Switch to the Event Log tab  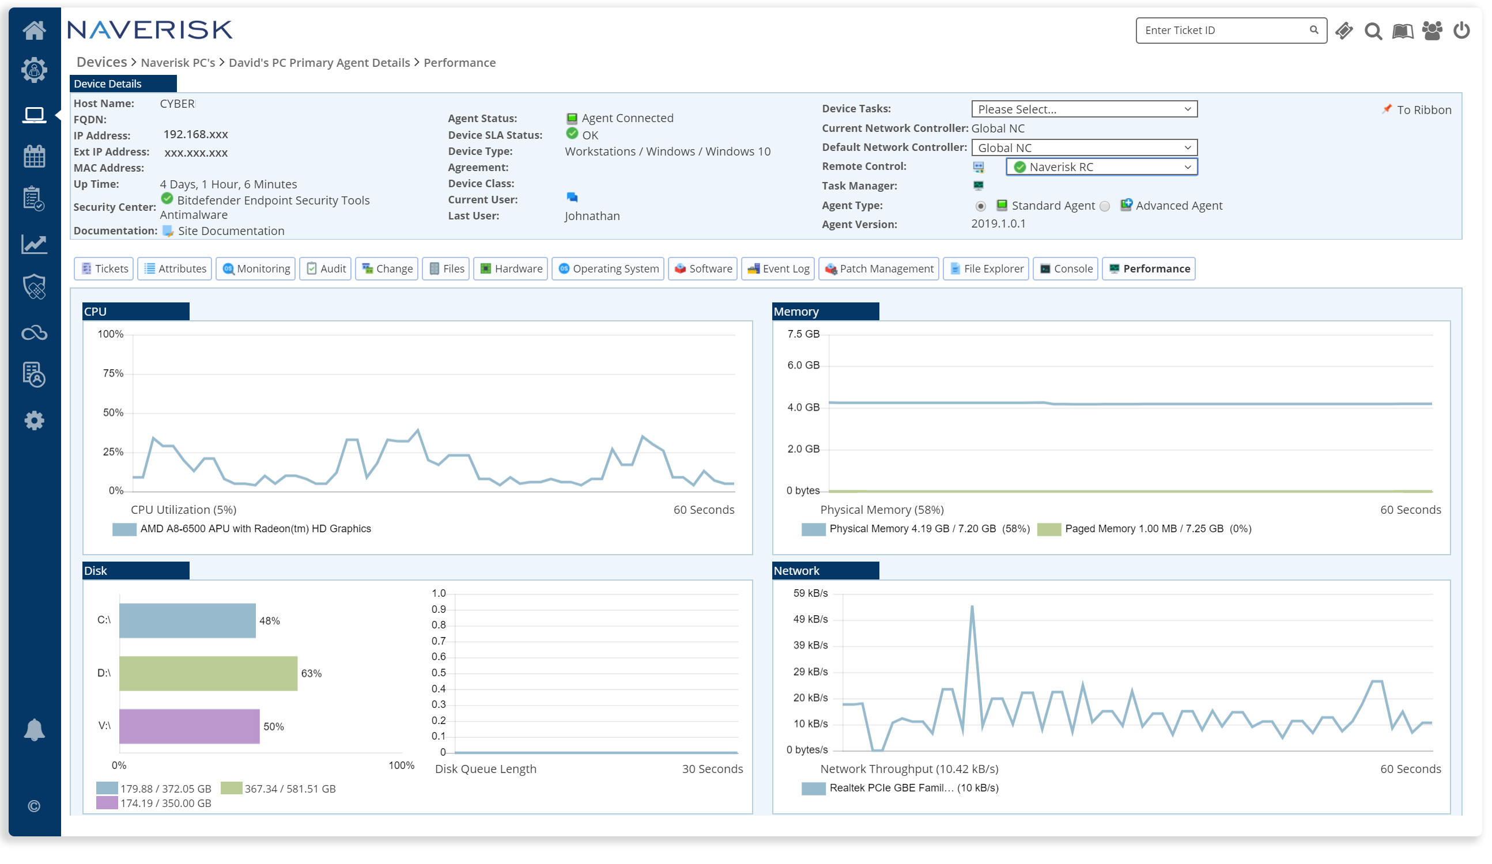click(x=779, y=268)
